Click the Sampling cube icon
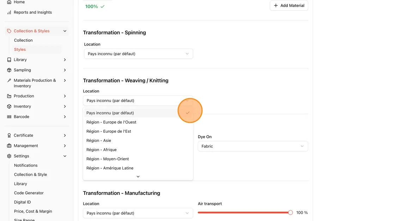The width and height of the screenshot is (395, 221). [x=9, y=70]
